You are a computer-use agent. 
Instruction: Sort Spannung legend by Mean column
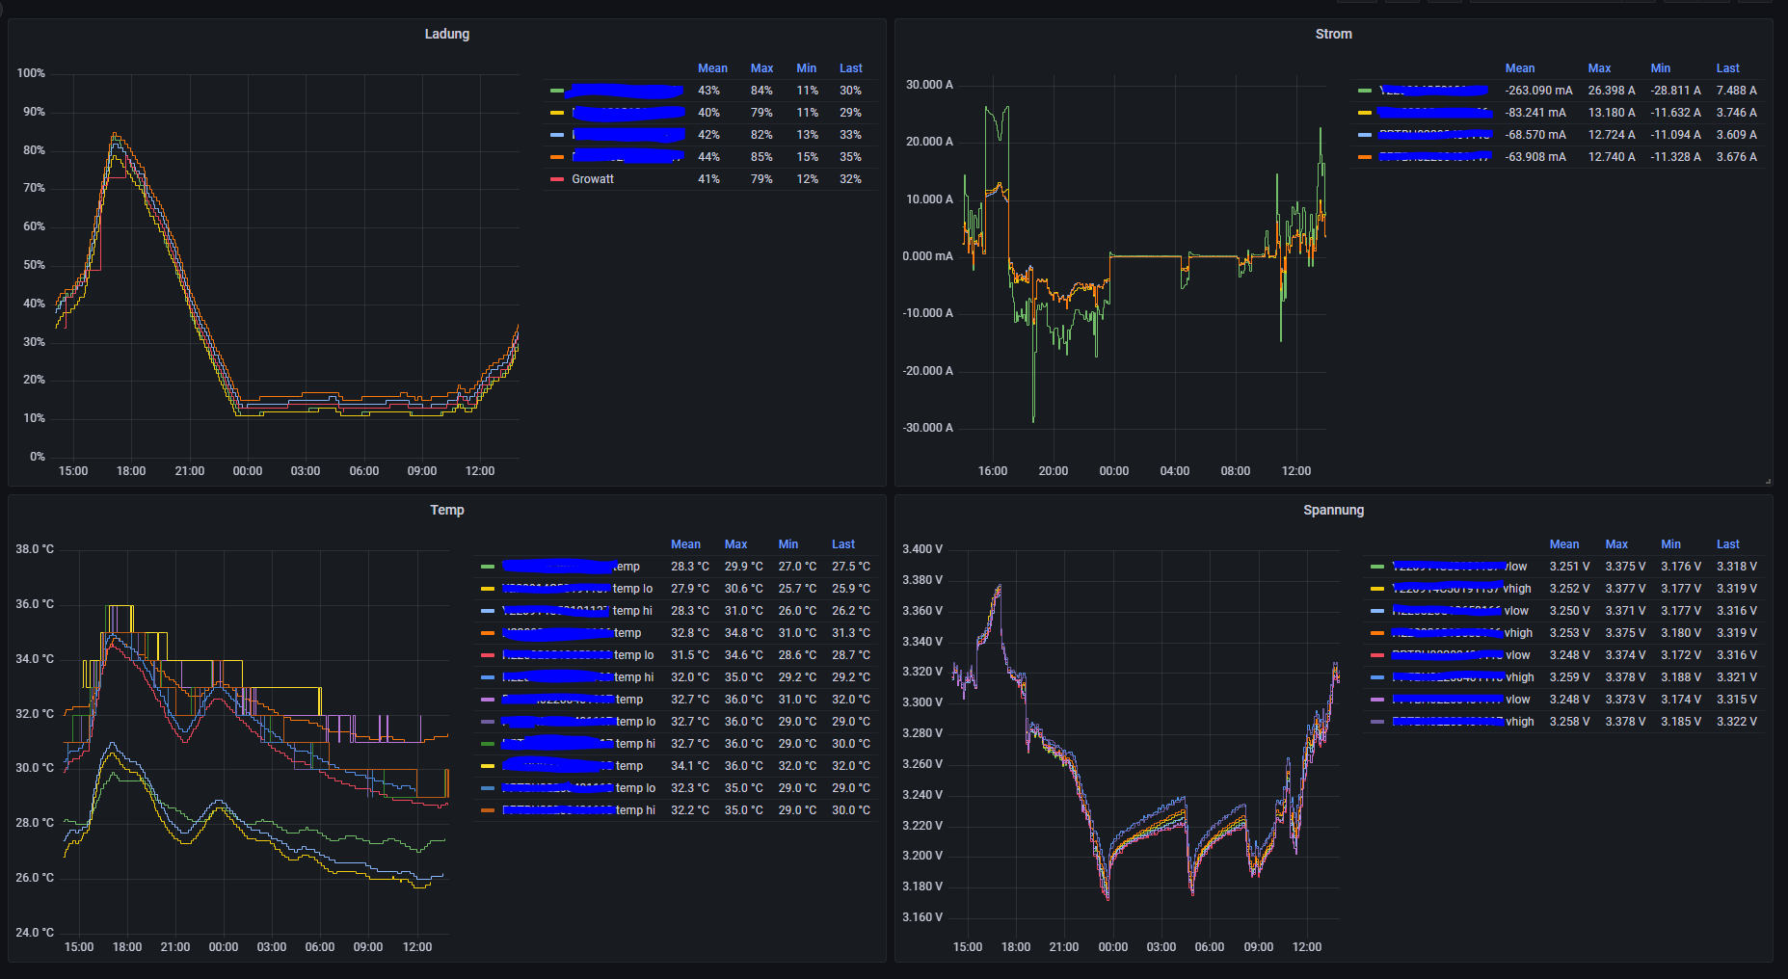pos(1564,544)
